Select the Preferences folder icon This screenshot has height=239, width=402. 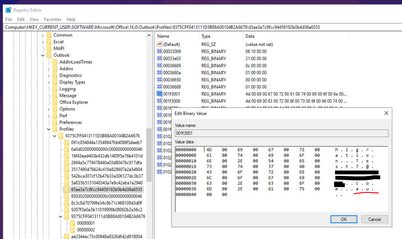55,123
